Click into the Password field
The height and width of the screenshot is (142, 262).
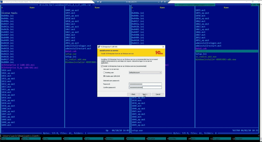(145, 84)
